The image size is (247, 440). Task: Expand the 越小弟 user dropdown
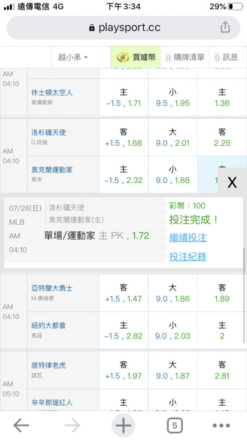[73, 57]
